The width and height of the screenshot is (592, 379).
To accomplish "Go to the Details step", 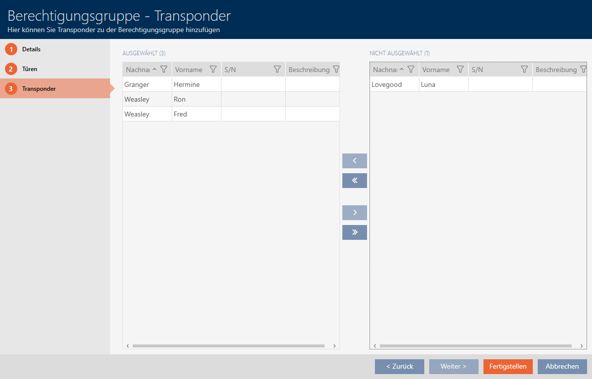I will tap(31, 49).
